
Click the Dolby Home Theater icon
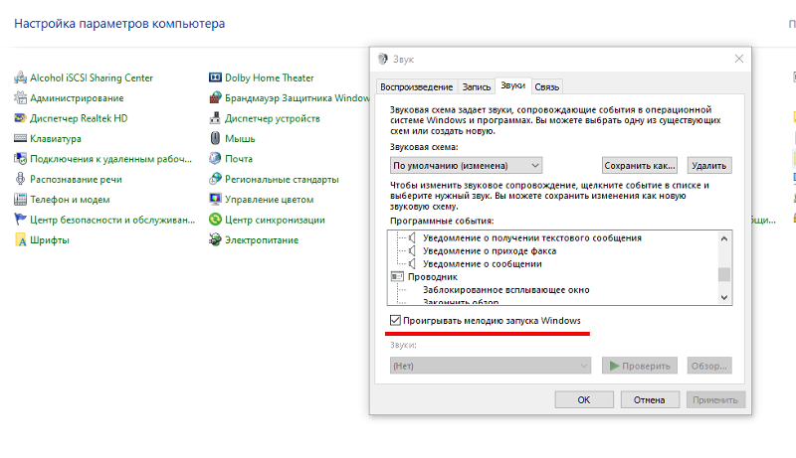[215, 77]
